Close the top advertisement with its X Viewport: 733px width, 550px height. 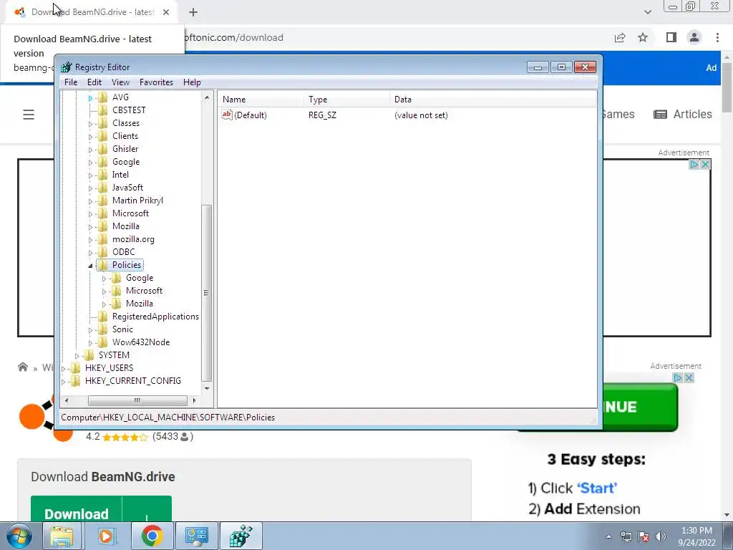pos(705,164)
